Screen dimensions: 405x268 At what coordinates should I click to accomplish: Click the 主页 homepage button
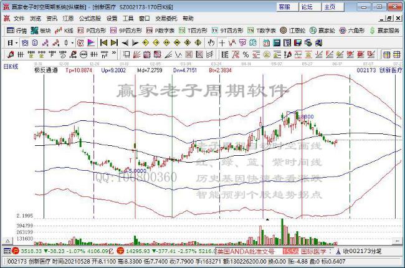333,7
